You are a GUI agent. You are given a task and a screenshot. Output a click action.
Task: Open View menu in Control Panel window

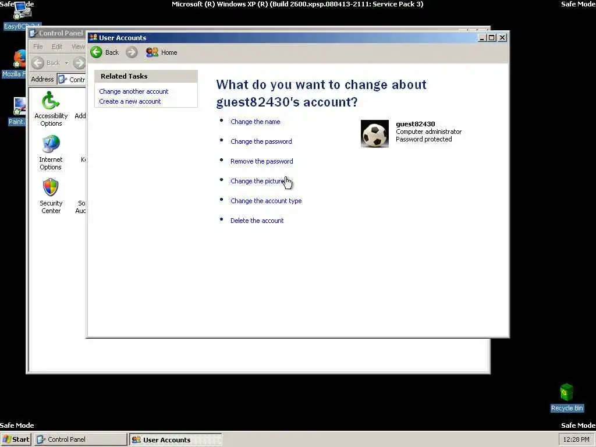78,47
